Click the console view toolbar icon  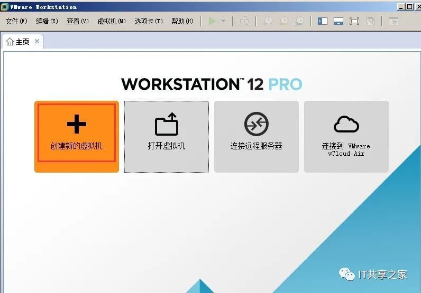pos(393,21)
